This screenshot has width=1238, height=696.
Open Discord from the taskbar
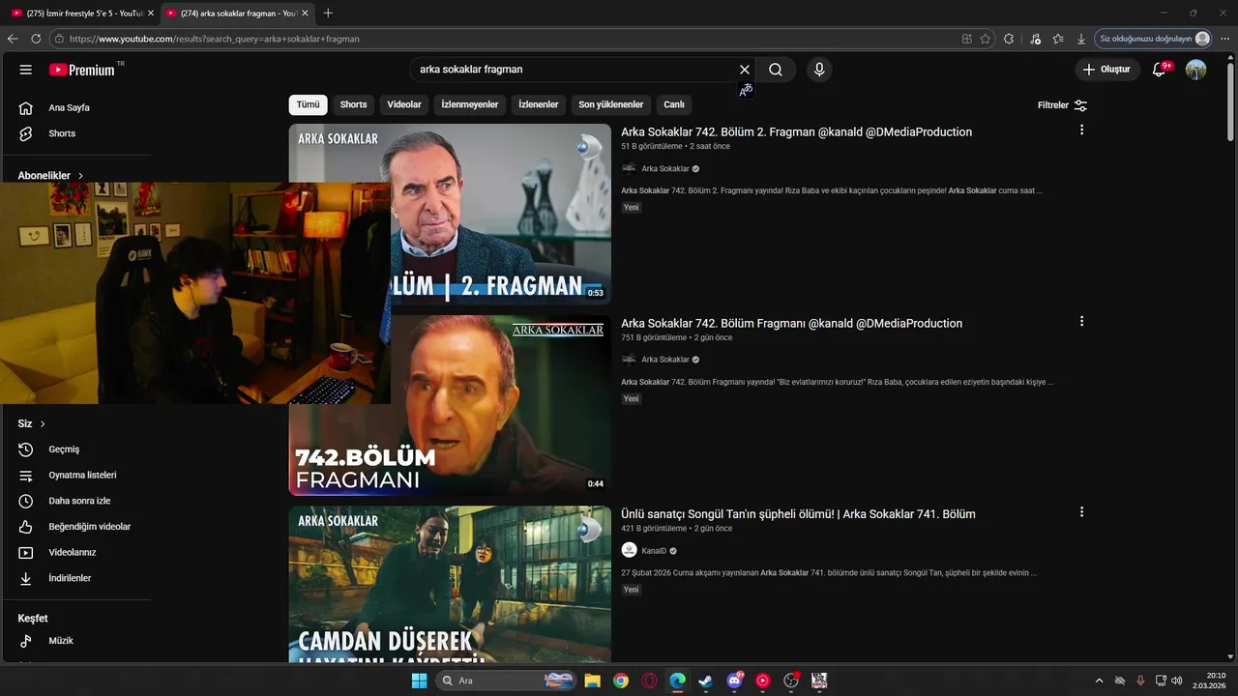click(x=734, y=681)
